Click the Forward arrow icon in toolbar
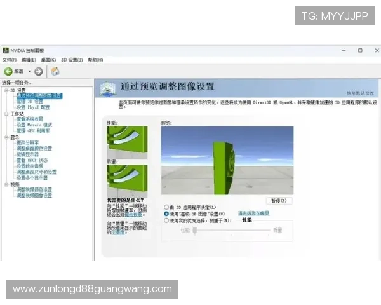Viewport: 381px width, 305px height. (38, 72)
